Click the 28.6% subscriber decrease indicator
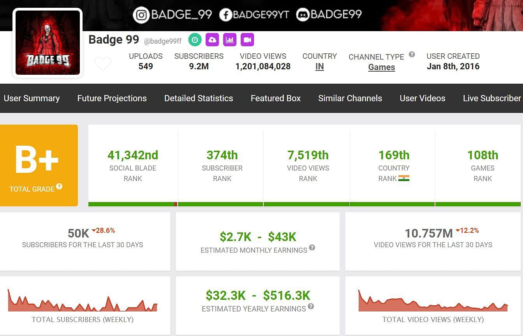The height and width of the screenshot is (336, 523). 104,230
